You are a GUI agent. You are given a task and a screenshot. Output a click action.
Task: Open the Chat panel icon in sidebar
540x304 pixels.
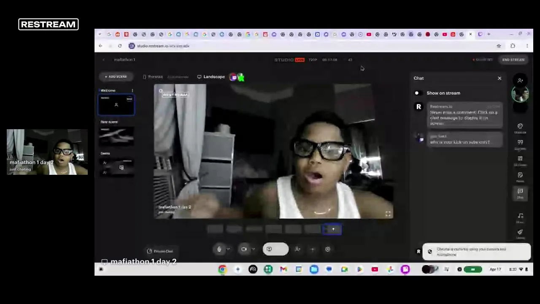point(520,193)
